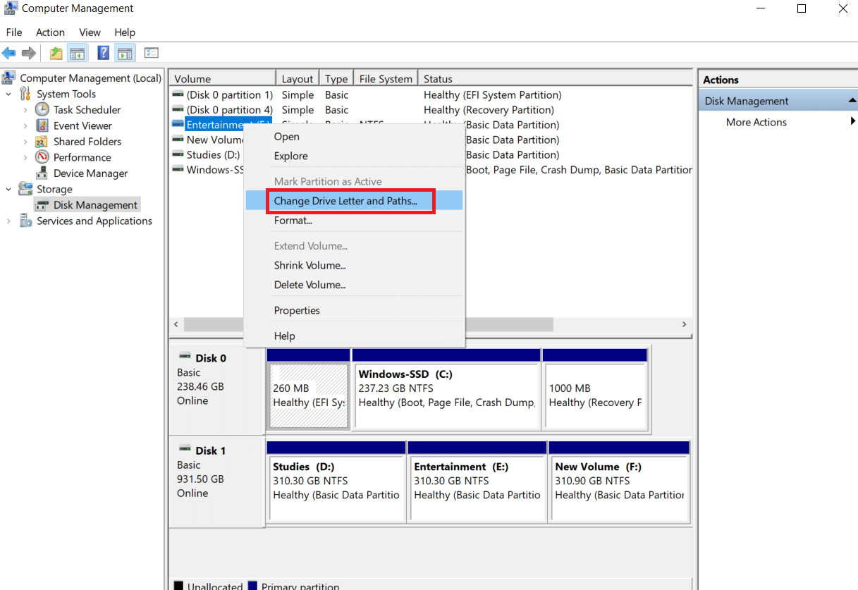Click the checklist settings toolbar icon
The image size is (858, 590).
[152, 53]
